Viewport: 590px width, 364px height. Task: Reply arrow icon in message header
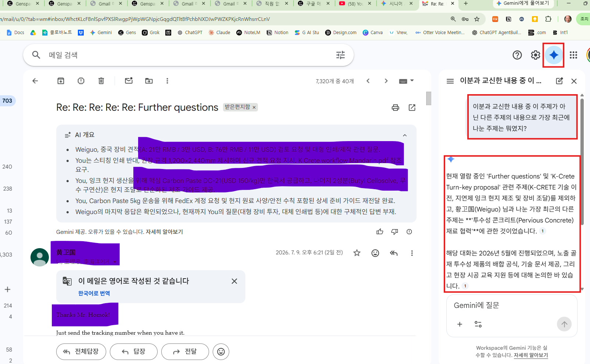pos(394,253)
